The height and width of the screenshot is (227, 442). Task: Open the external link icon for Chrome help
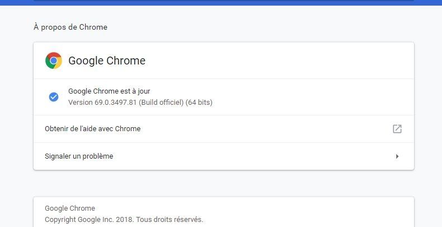click(x=397, y=129)
